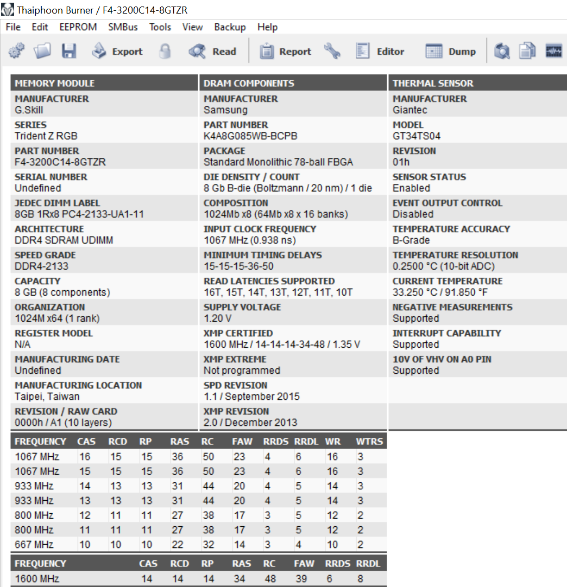The image size is (567, 587).
Task: Click the THERMAL SENSOR section header
Action: (x=478, y=83)
